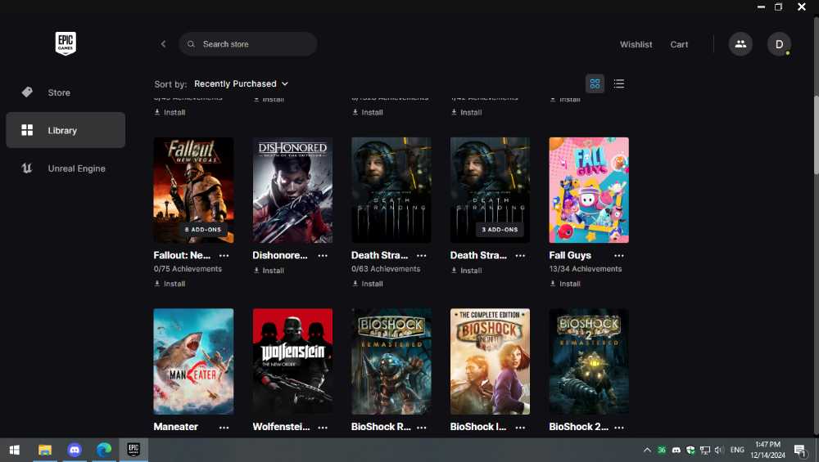Open options menu for Fallout: New Vegas
This screenshot has width=819, height=462.
tap(224, 255)
